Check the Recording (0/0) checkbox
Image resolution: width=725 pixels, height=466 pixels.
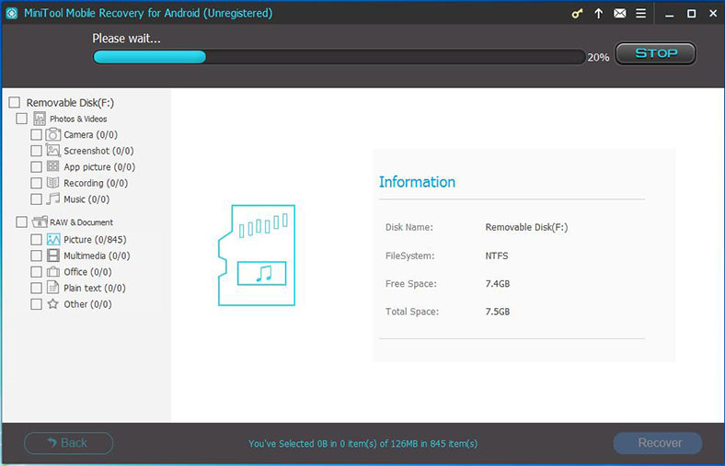tap(36, 183)
